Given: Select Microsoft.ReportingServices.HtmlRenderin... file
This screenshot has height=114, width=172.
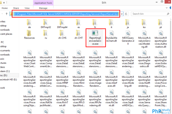Looking at the screenshot, I should point(79,78).
